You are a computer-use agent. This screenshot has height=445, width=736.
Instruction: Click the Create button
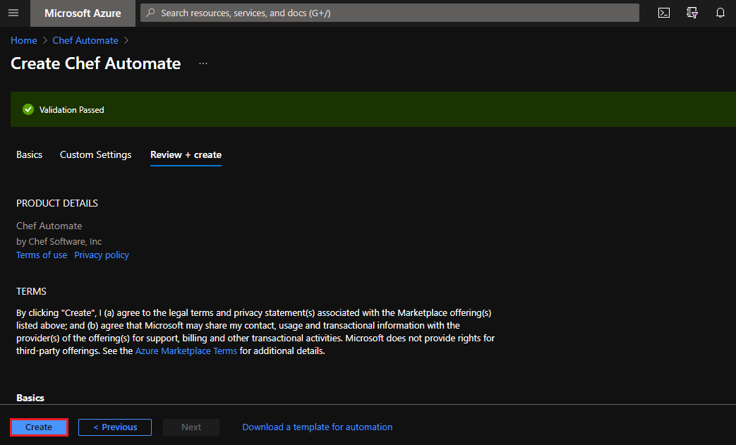click(38, 427)
